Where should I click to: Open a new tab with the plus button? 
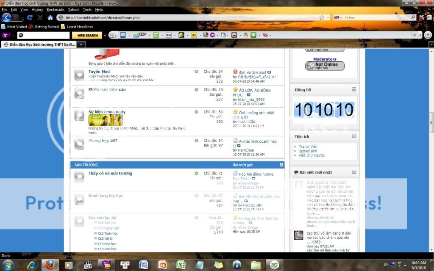coord(81,44)
